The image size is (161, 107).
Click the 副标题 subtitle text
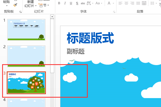(x=76, y=51)
